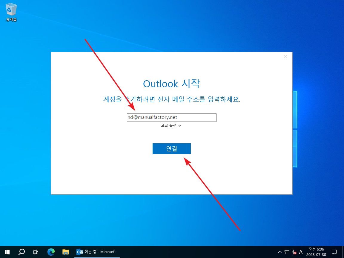
Task: Open the Action Center notifications icon
Action: point(334,252)
